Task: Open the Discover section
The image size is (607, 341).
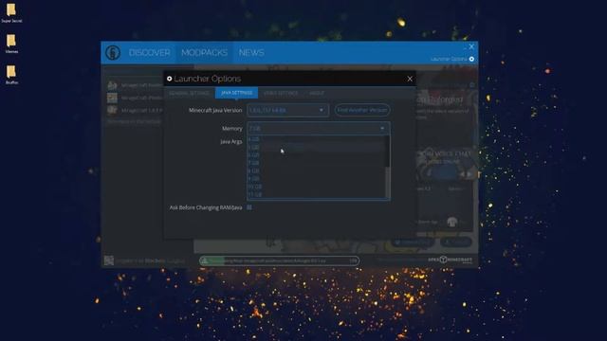Action: pyautogui.click(x=150, y=53)
